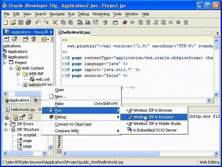
Task: Open the Tools menu
Action: click(117, 14)
